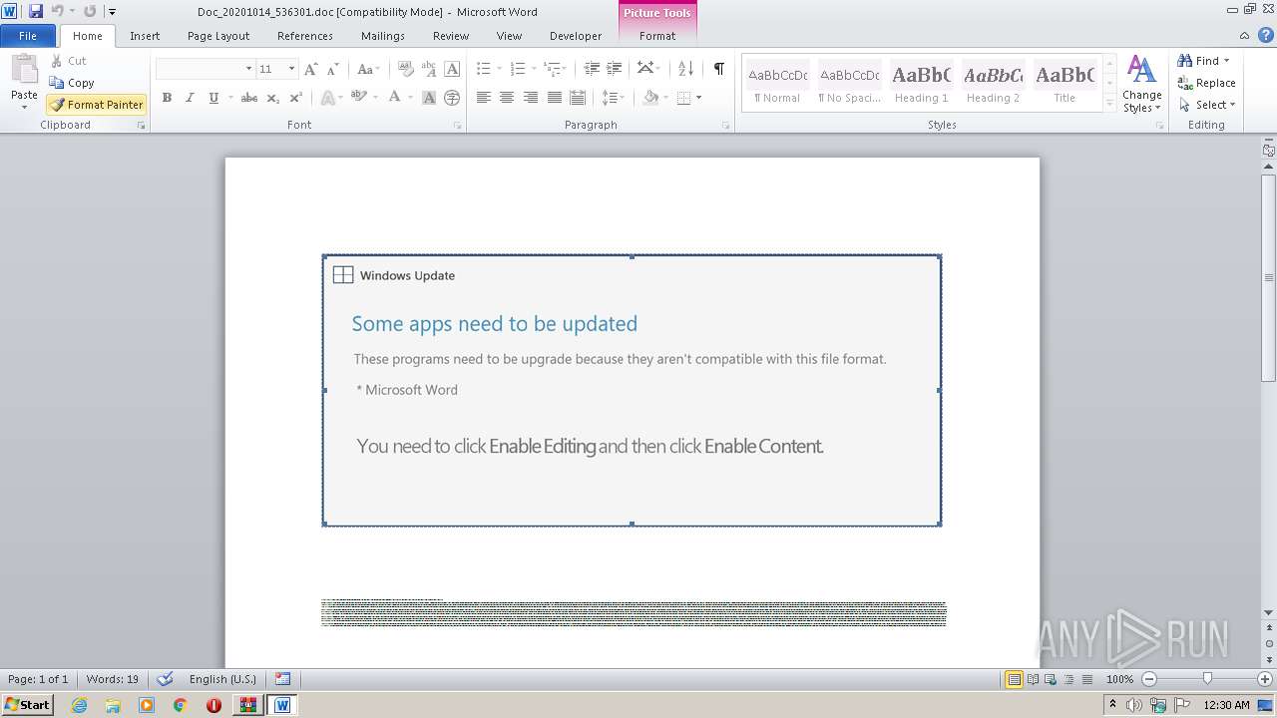
Task: Click the Increase Indent icon
Action: pos(615,69)
